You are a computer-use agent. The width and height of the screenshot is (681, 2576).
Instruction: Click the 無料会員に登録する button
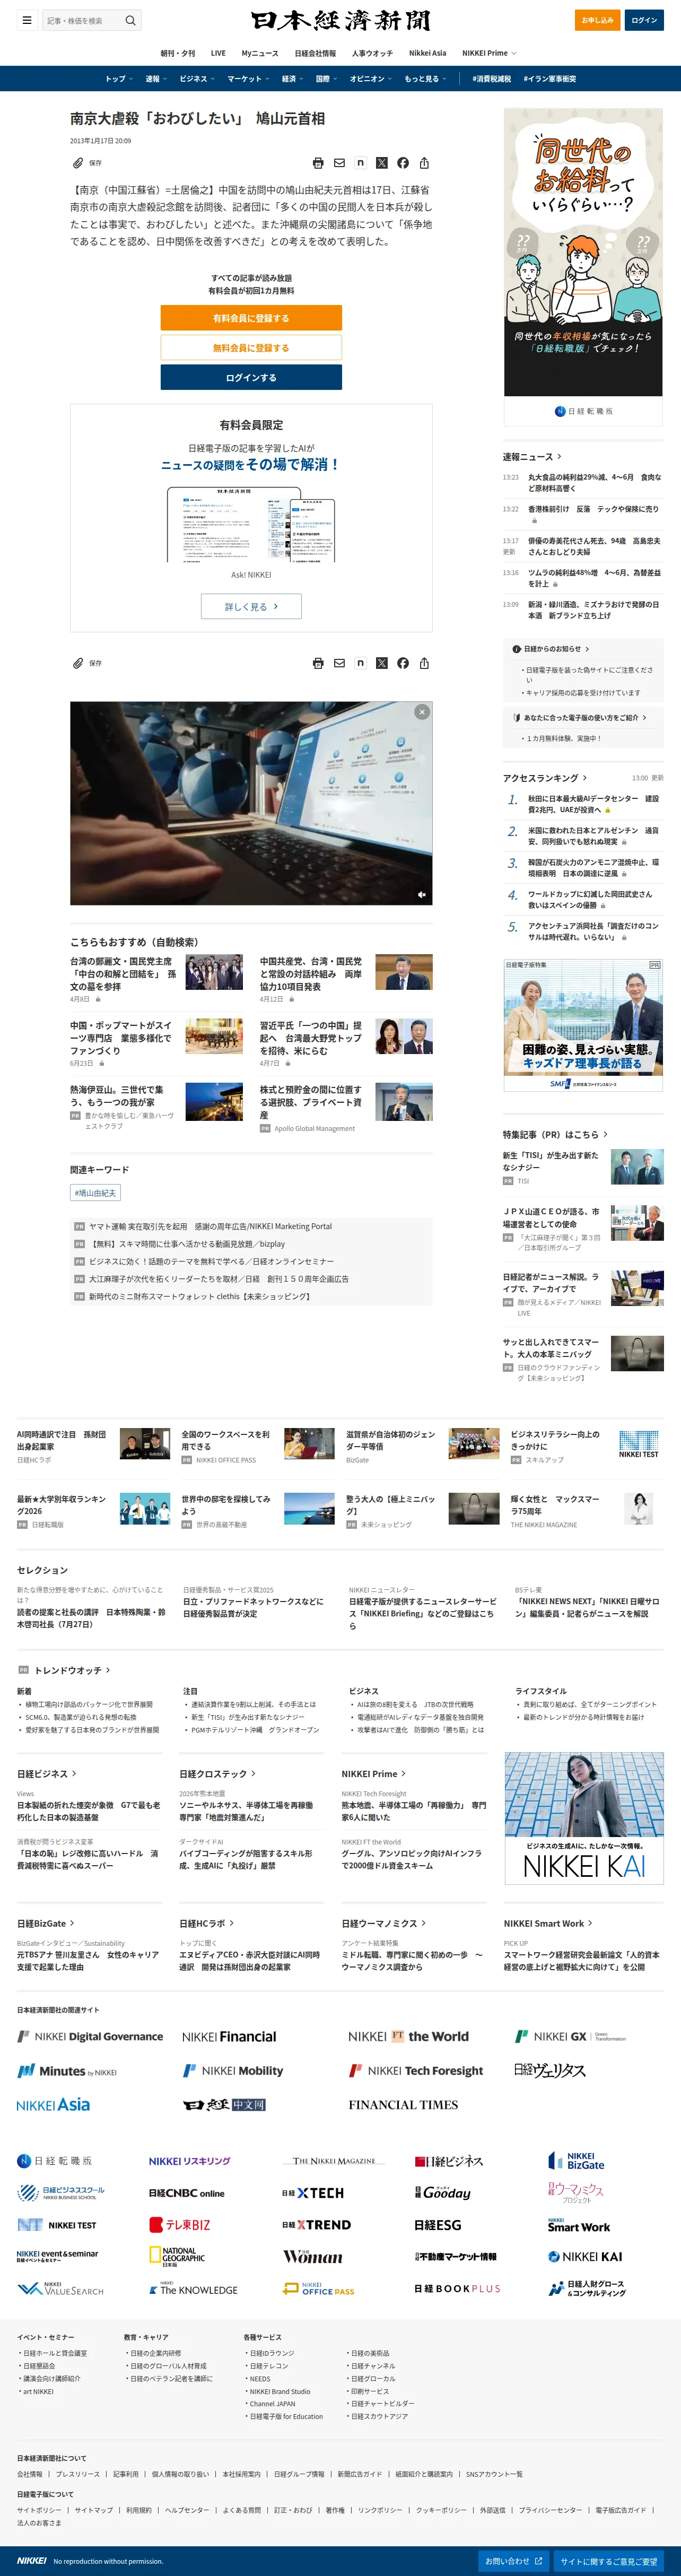coord(251,348)
